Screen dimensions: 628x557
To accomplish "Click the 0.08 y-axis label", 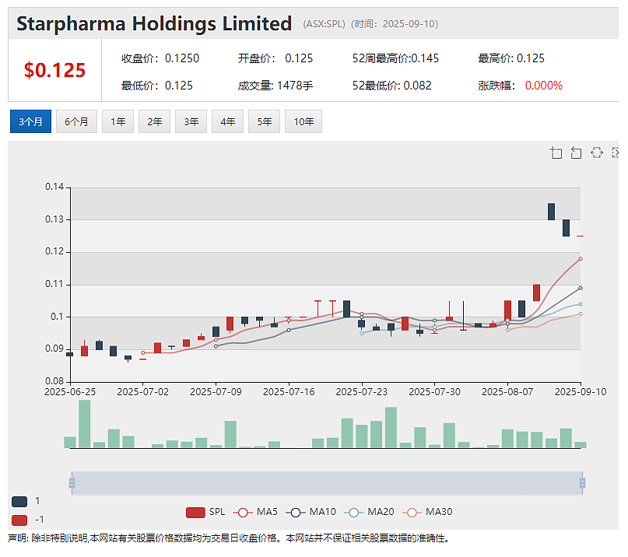I will pos(54,381).
